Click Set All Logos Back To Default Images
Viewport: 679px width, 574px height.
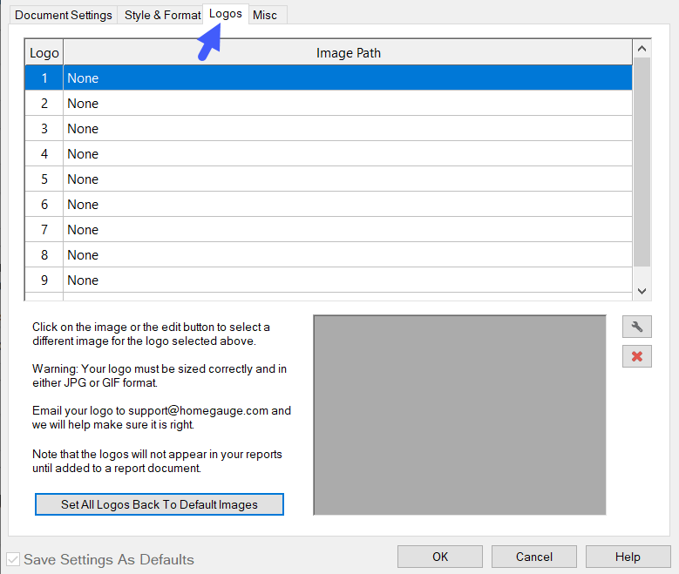pos(160,504)
